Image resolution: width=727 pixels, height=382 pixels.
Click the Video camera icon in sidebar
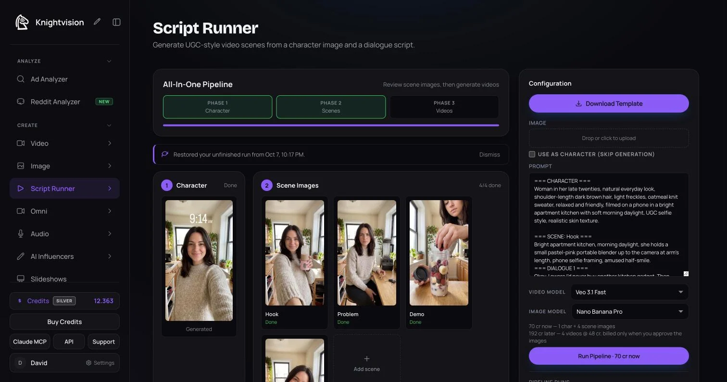[21, 143]
